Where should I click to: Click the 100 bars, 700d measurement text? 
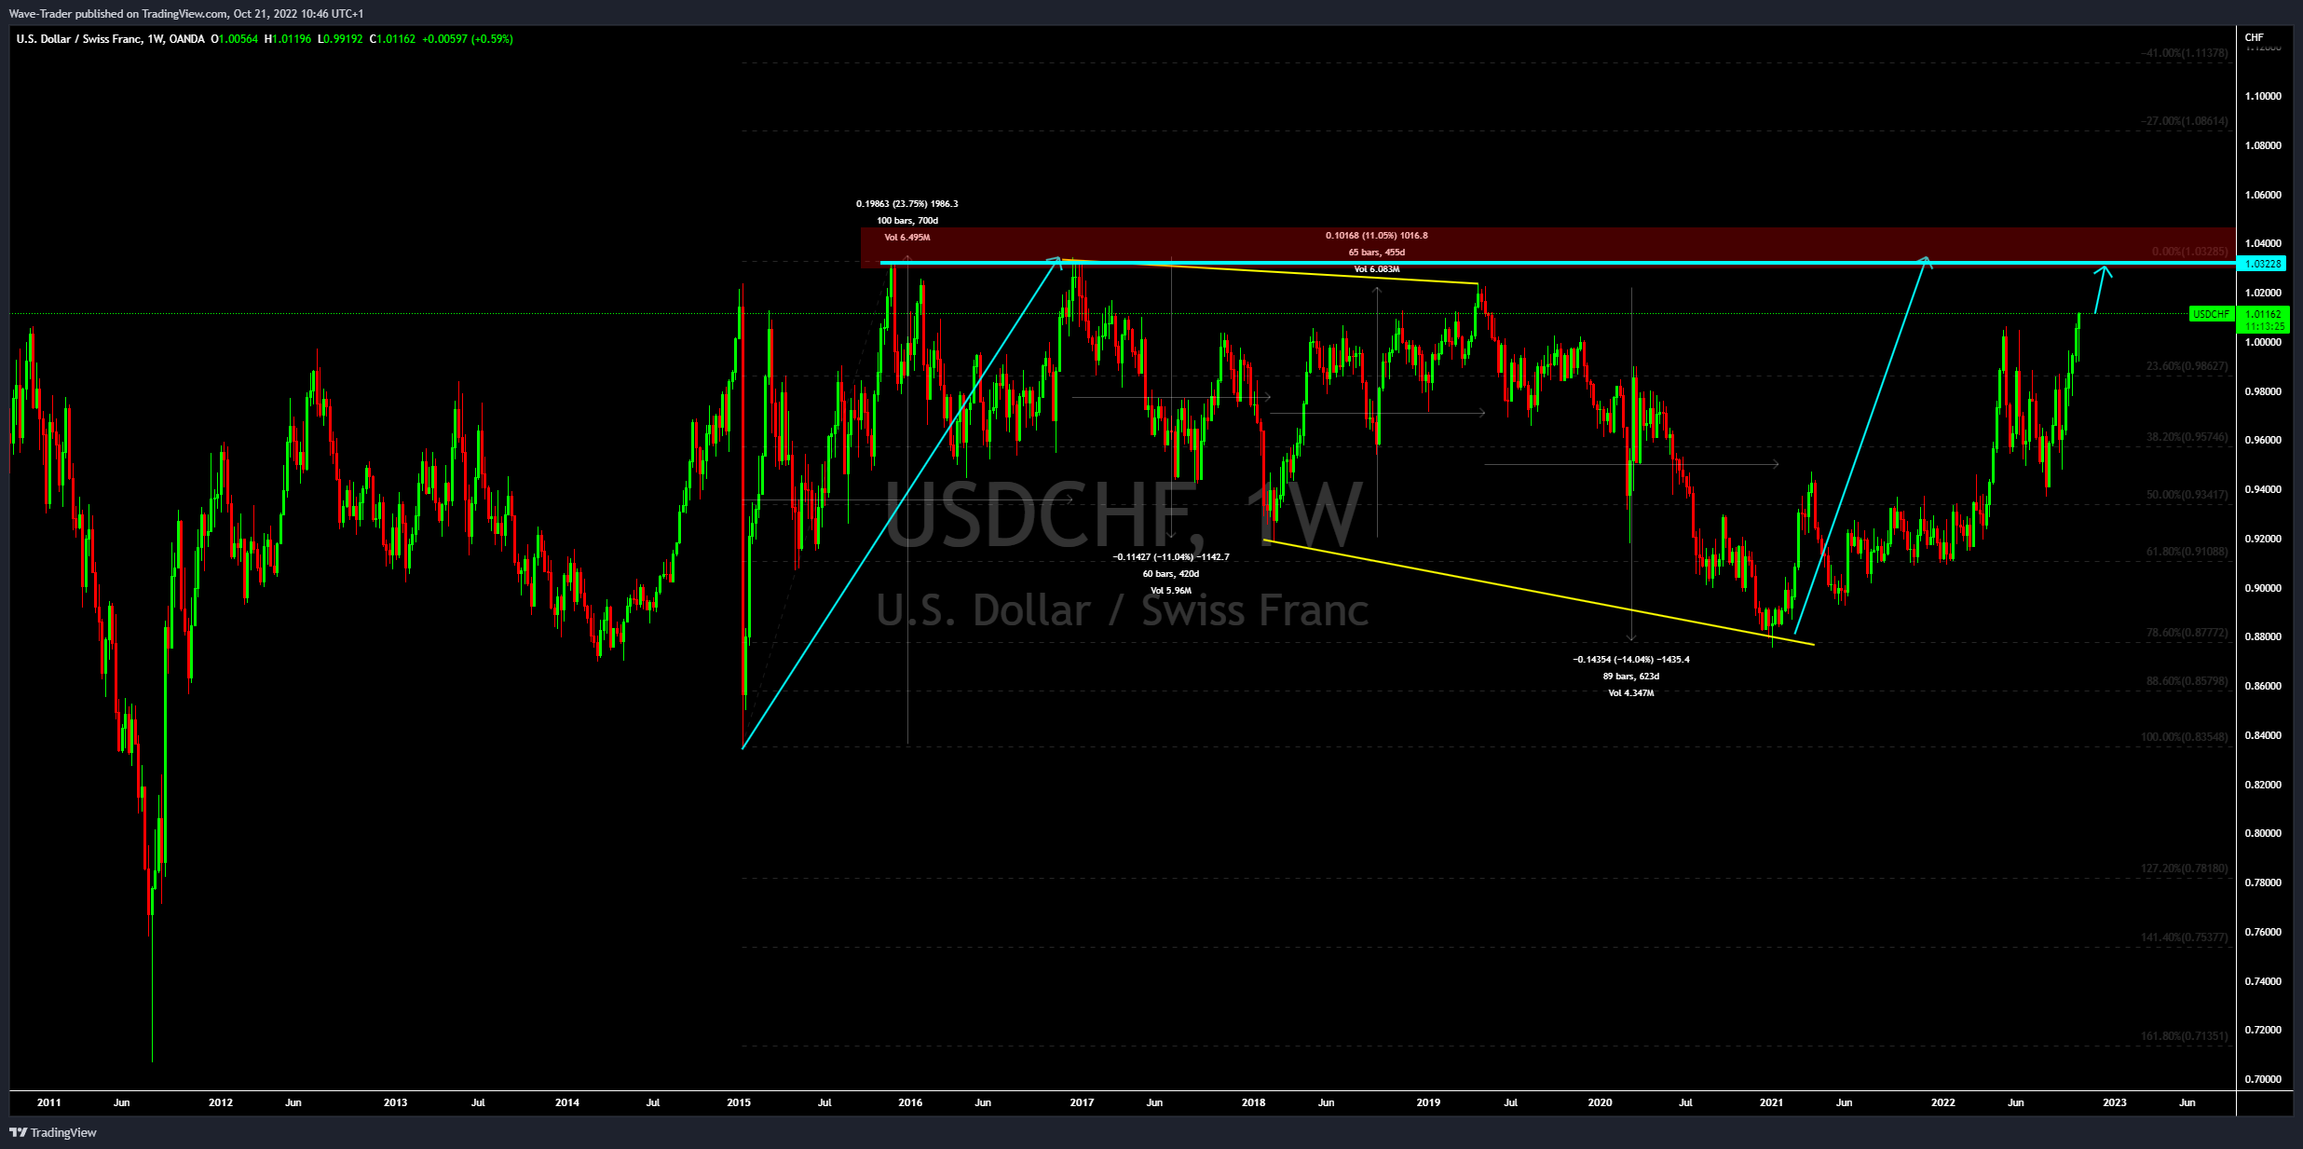(x=906, y=221)
